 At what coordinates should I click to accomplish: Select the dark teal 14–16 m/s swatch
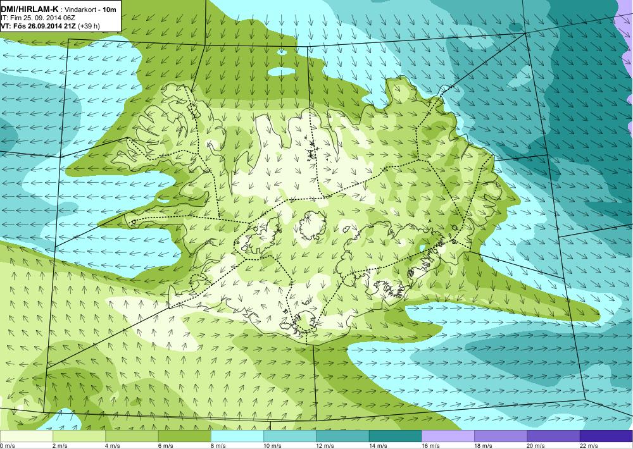pyautogui.click(x=395, y=436)
